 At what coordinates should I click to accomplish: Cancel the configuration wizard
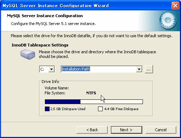tap(161, 130)
